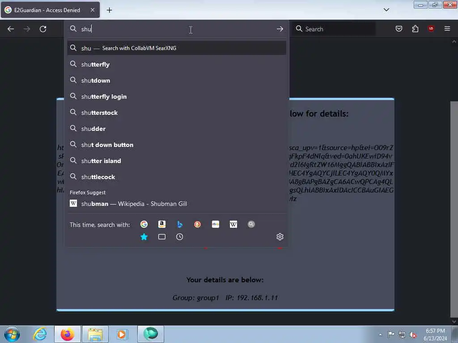Search this time with Wikipedia
The height and width of the screenshot is (343, 458).
233,224
